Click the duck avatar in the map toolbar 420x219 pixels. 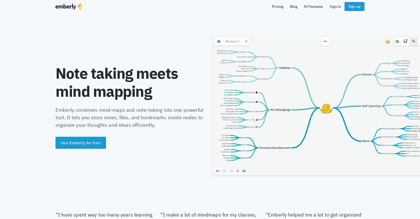[388, 41]
